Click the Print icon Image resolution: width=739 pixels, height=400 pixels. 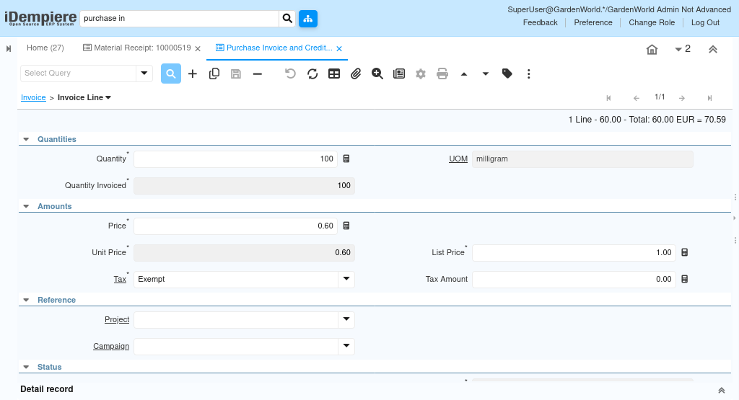pyautogui.click(x=442, y=74)
